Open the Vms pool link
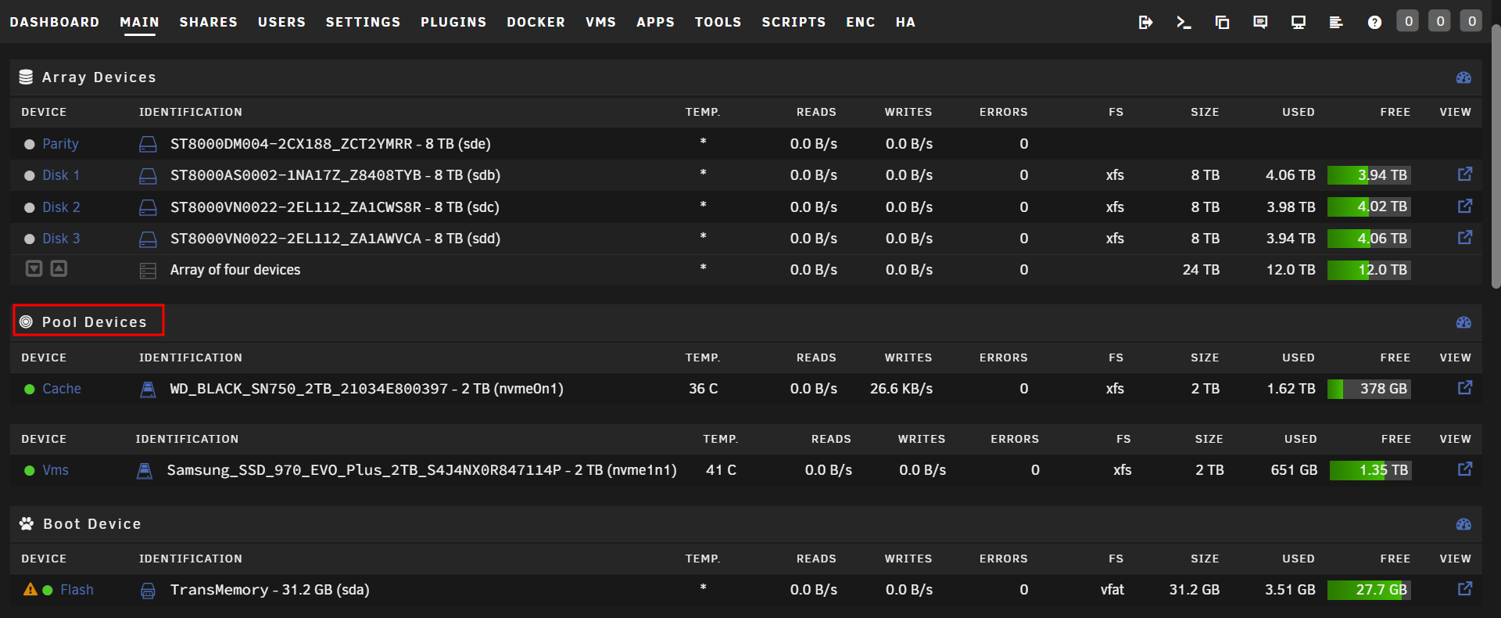This screenshot has height=618, width=1501. click(x=56, y=470)
